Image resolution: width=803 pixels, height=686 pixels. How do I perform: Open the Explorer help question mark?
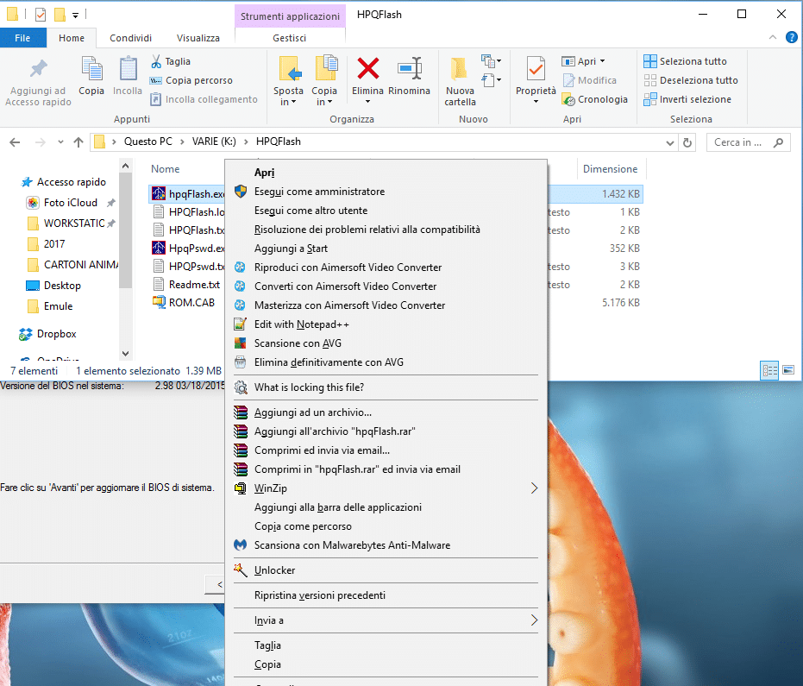(791, 37)
